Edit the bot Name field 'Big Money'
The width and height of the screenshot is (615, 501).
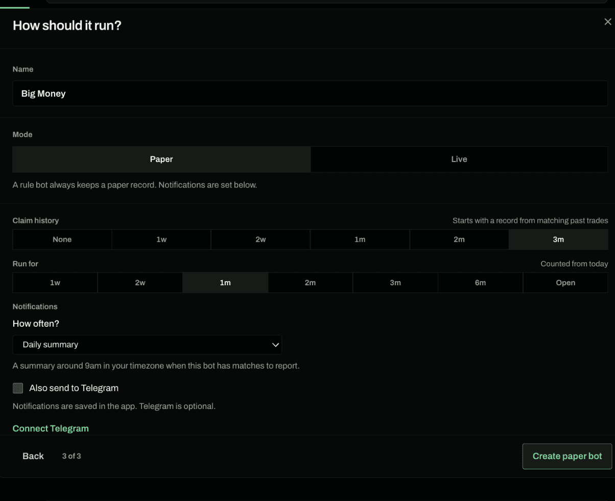(310, 94)
